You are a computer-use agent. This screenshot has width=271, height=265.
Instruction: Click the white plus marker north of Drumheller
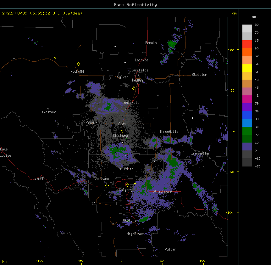click(x=192, y=118)
